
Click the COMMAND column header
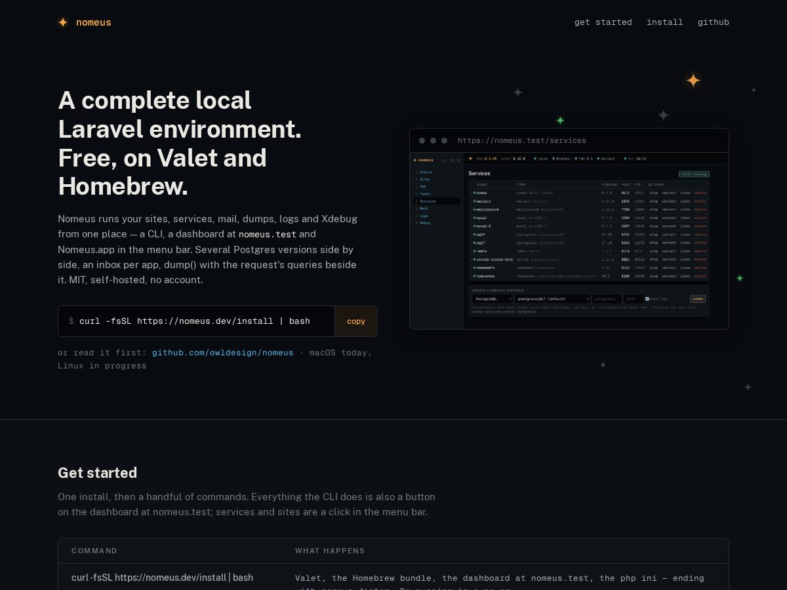coord(94,551)
